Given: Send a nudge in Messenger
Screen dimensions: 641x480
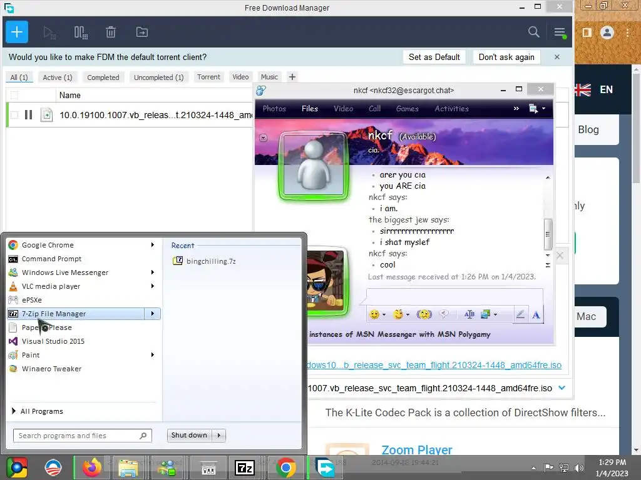Looking at the screenshot, I should tap(424, 314).
